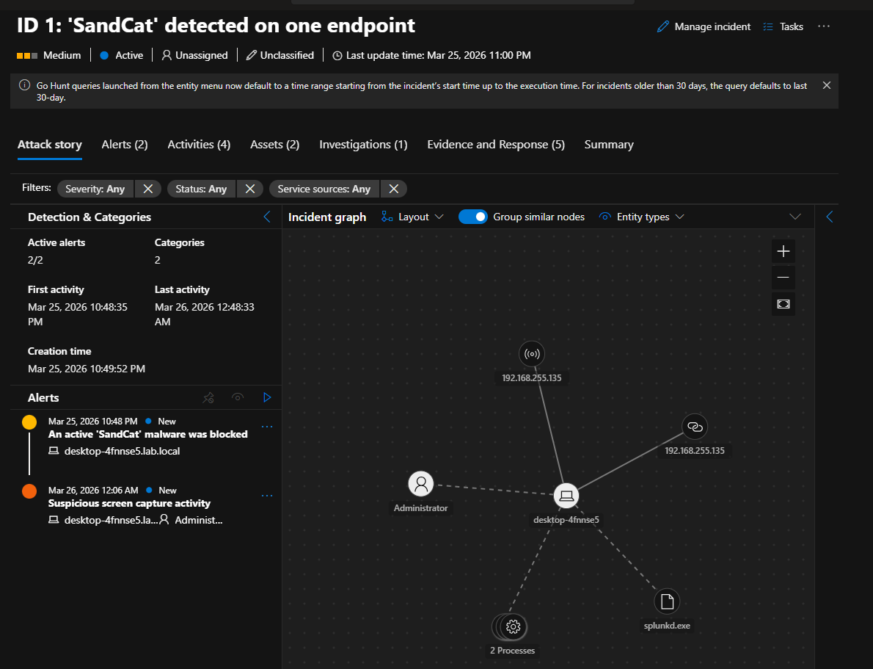The width and height of the screenshot is (873, 669).
Task: Remove the Severity: Any filter
Action: (147, 189)
